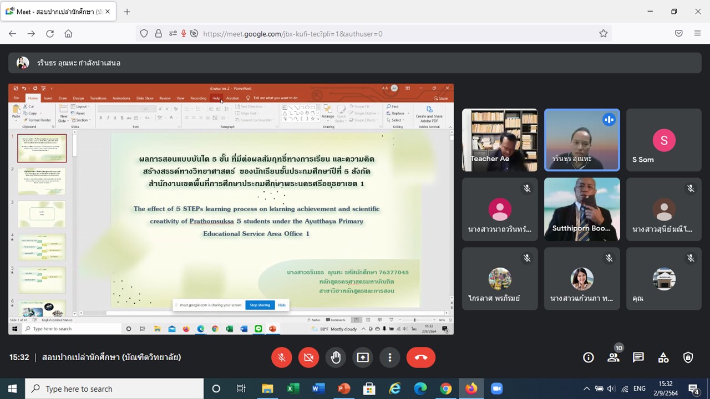
Task: Click Share button in shared PowerPoint
Action: (441, 98)
